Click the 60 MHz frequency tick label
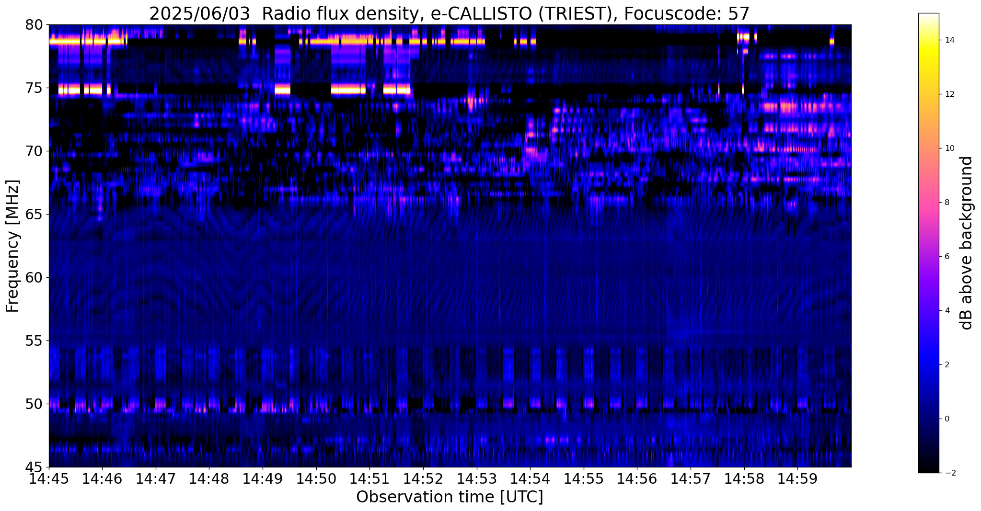Screen dimensions: 981x511 (34, 277)
